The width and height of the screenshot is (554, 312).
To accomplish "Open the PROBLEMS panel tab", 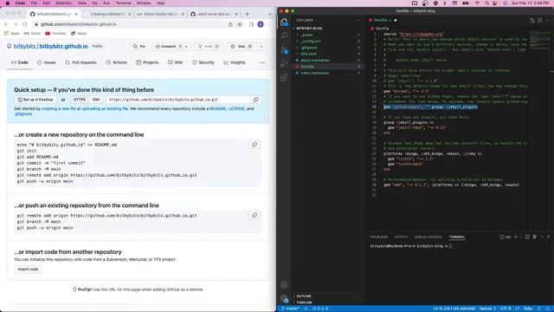I will click(x=379, y=237).
